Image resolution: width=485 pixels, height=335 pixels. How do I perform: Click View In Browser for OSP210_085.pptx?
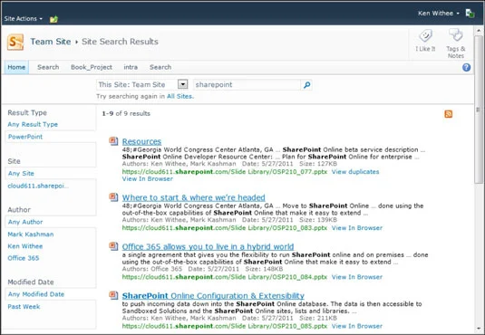click(x=357, y=326)
